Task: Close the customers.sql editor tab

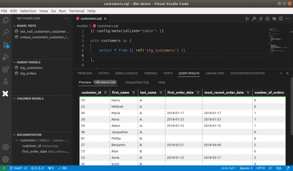Action: tap(105, 19)
